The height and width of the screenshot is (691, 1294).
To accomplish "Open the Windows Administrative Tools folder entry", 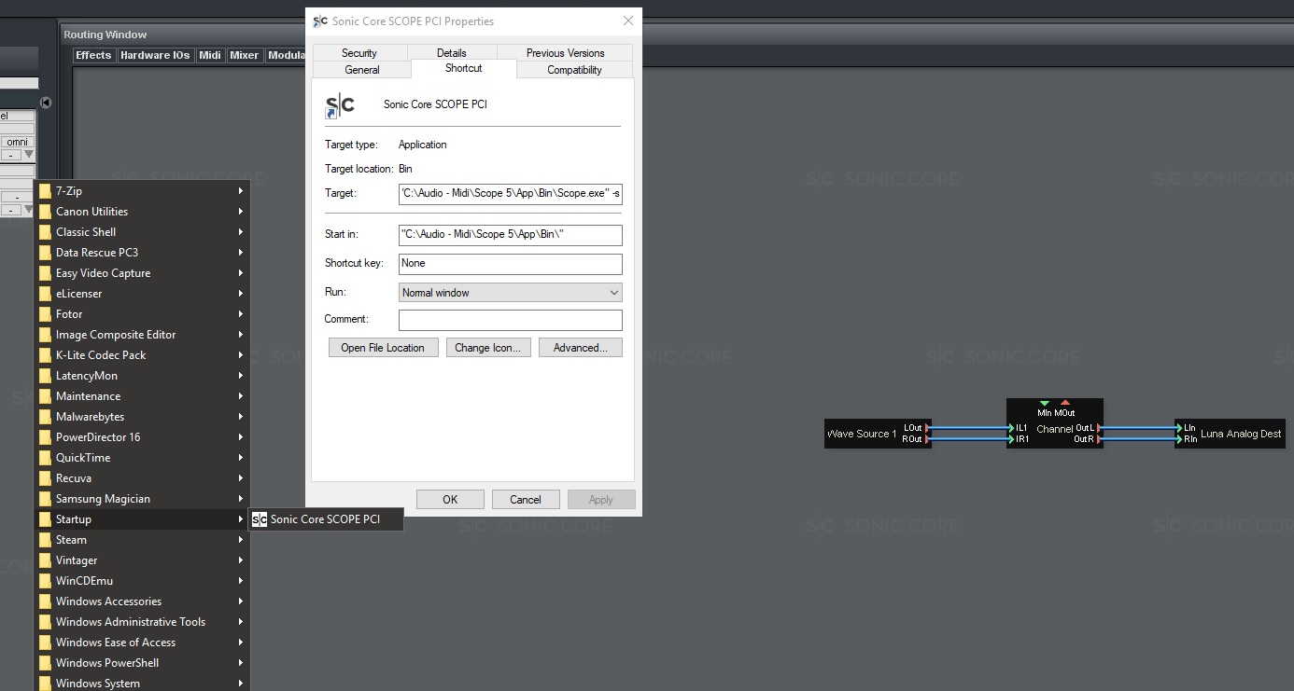I will 141,622.
